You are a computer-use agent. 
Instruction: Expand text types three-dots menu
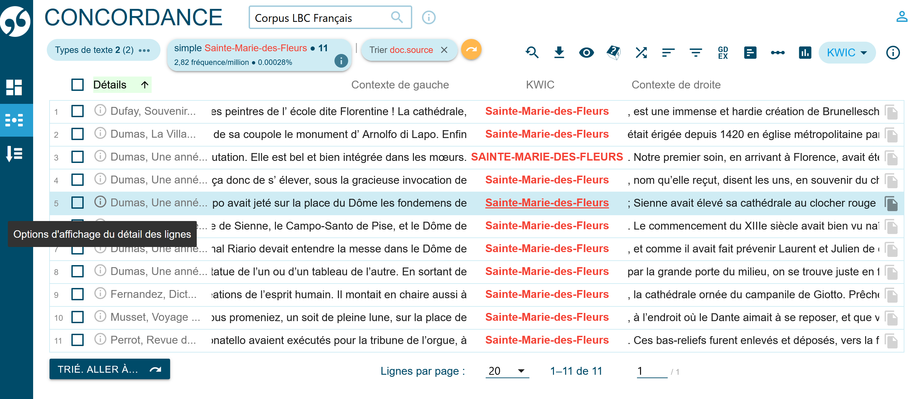click(x=144, y=50)
